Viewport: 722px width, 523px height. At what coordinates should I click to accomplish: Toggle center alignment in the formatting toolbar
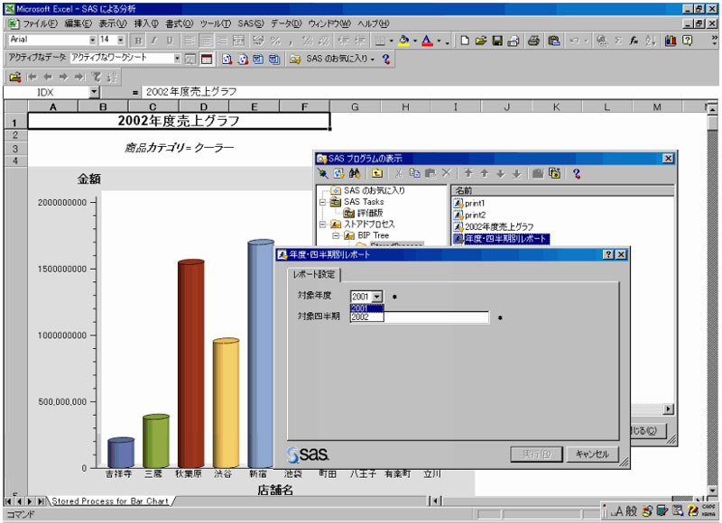pyautogui.click(x=207, y=41)
